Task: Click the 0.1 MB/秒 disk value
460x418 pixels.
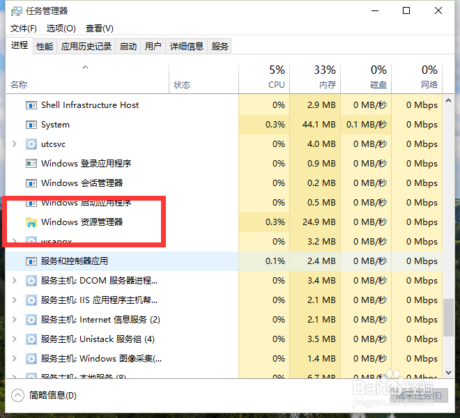Action: (367, 125)
